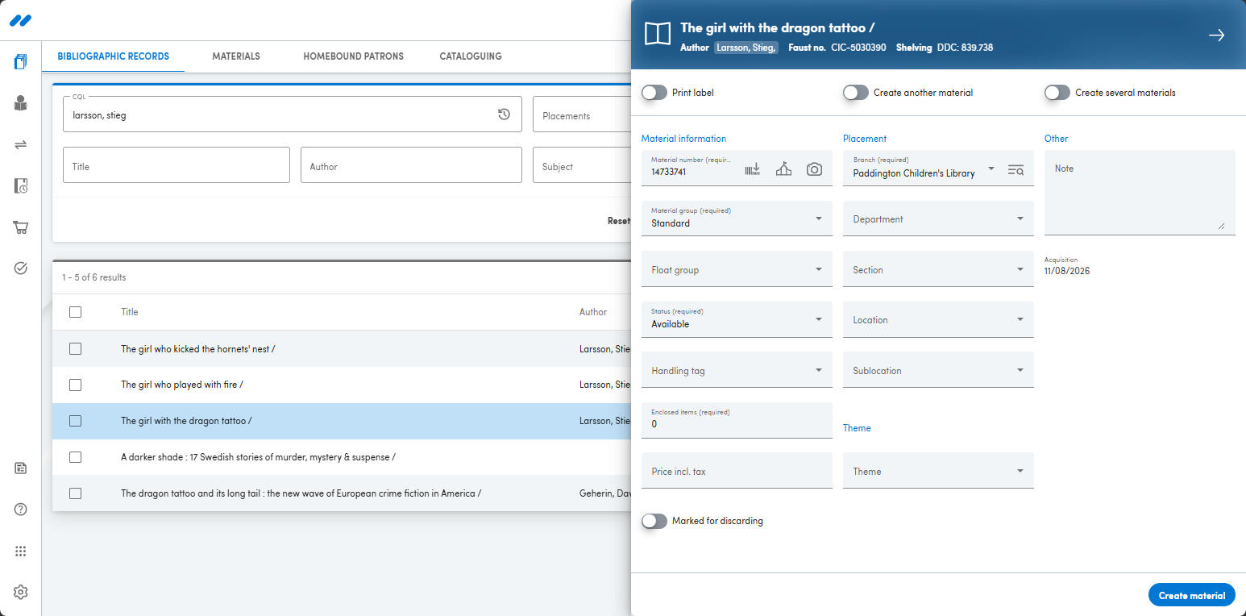Check the box for A darker shade row

[x=75, y=457]
